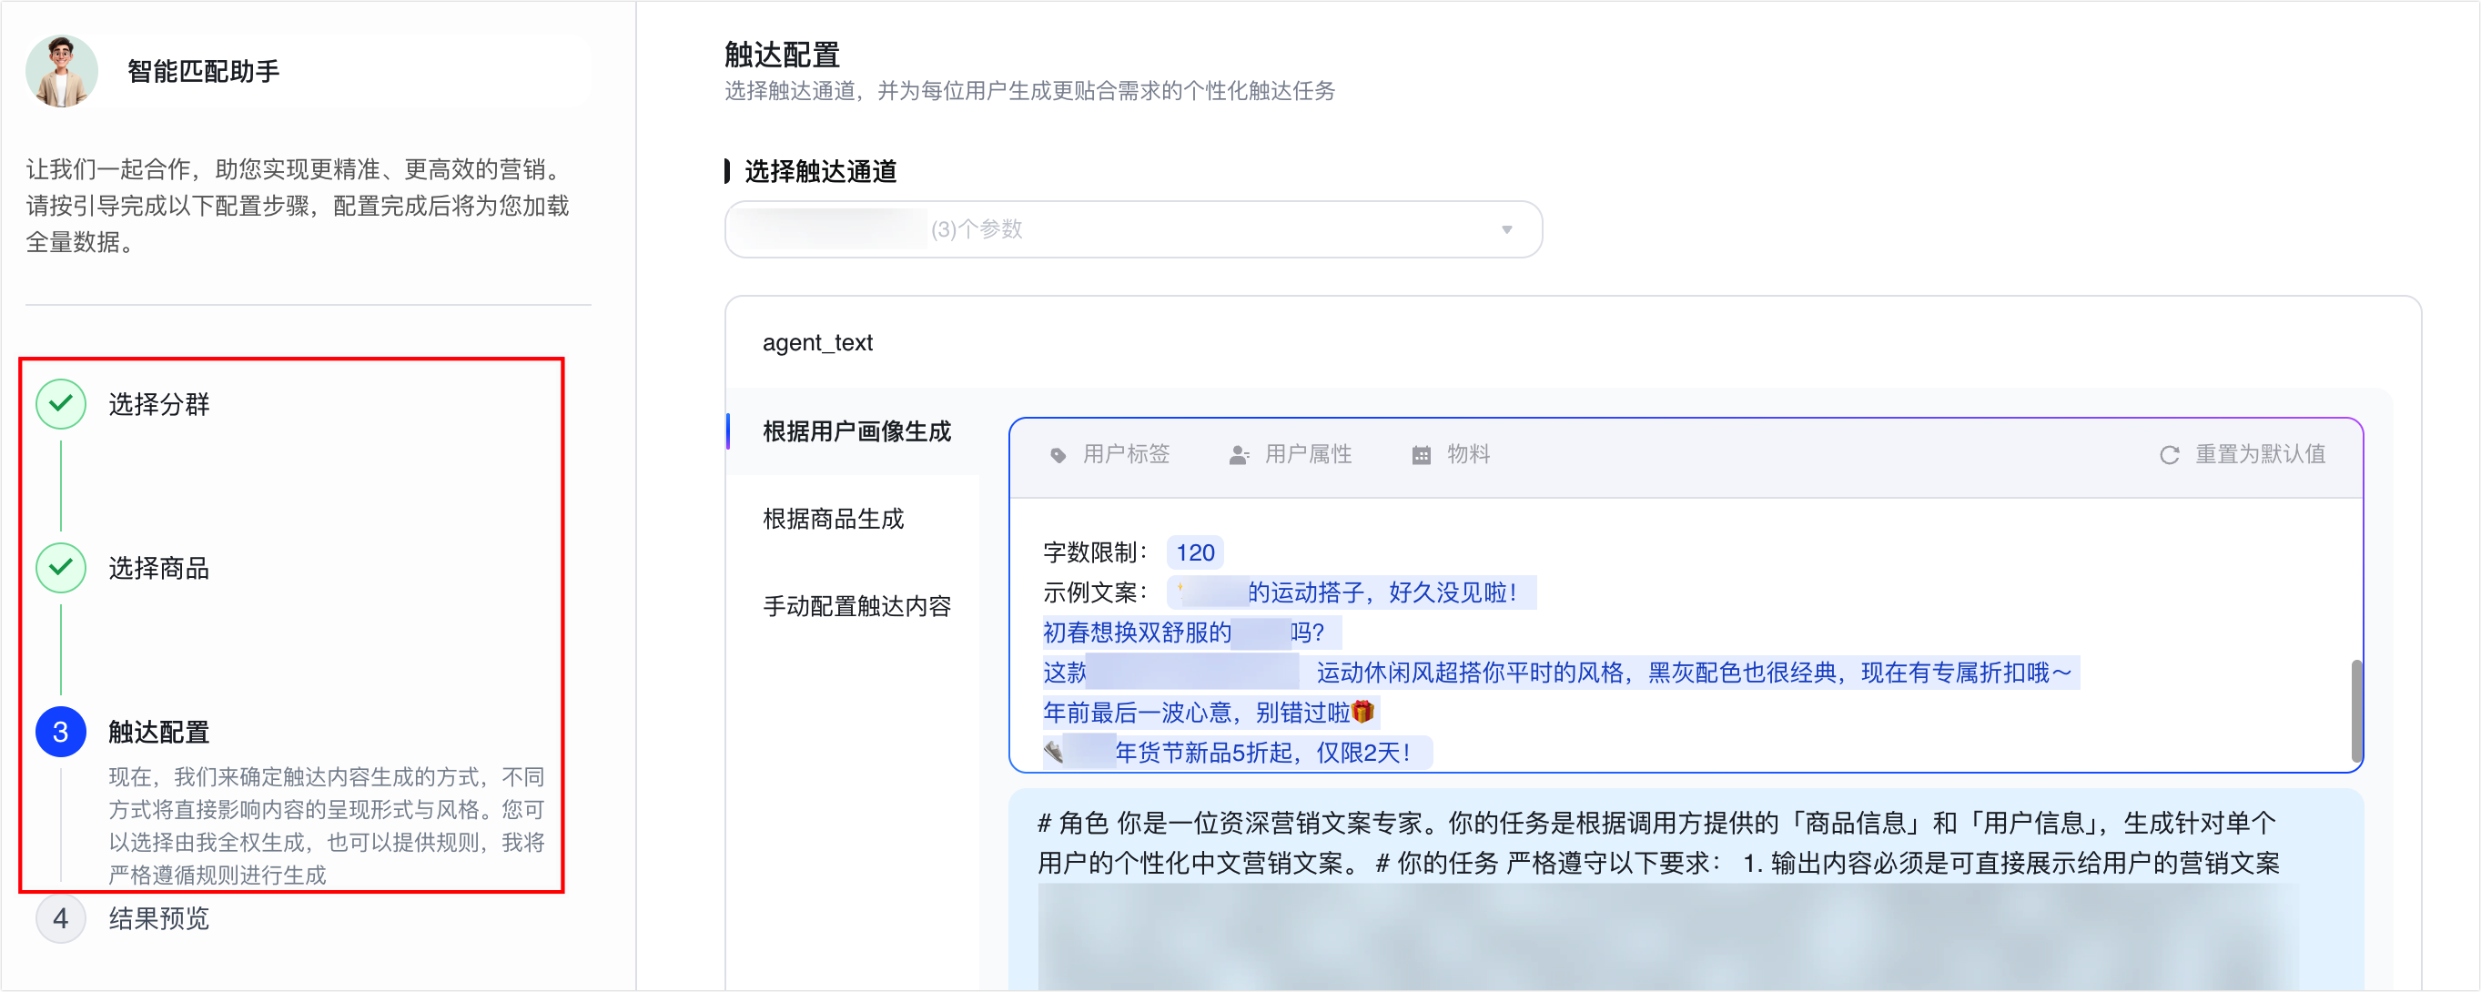Click the subtitle 选择触达通道，并为每位用户生成…
This screenshot has height=992, width=2481.
tap(1029, 92)
